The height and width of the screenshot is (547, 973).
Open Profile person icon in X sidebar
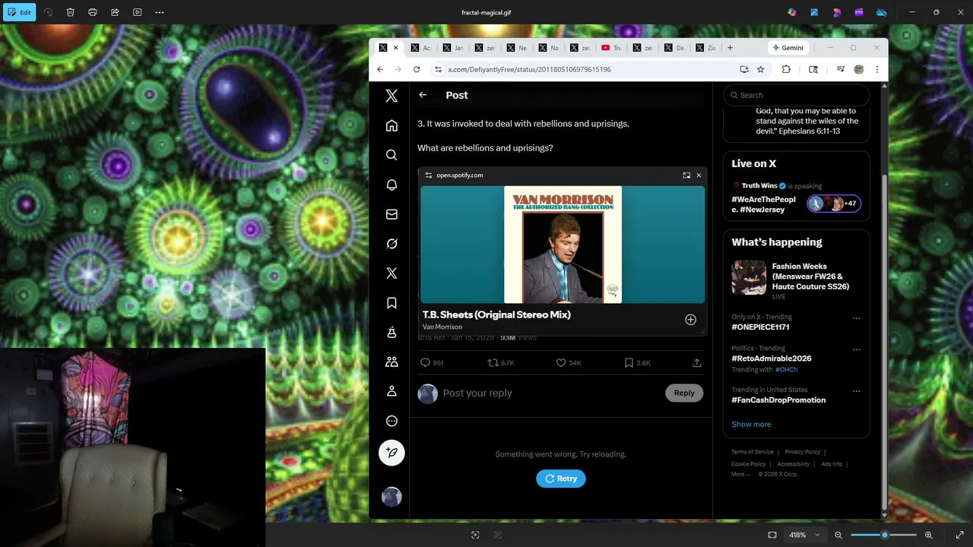click(391, 391)
